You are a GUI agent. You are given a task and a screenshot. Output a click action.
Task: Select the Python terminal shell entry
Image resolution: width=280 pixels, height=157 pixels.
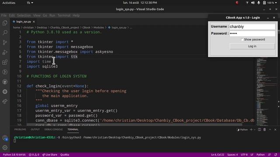pos(242,130)
